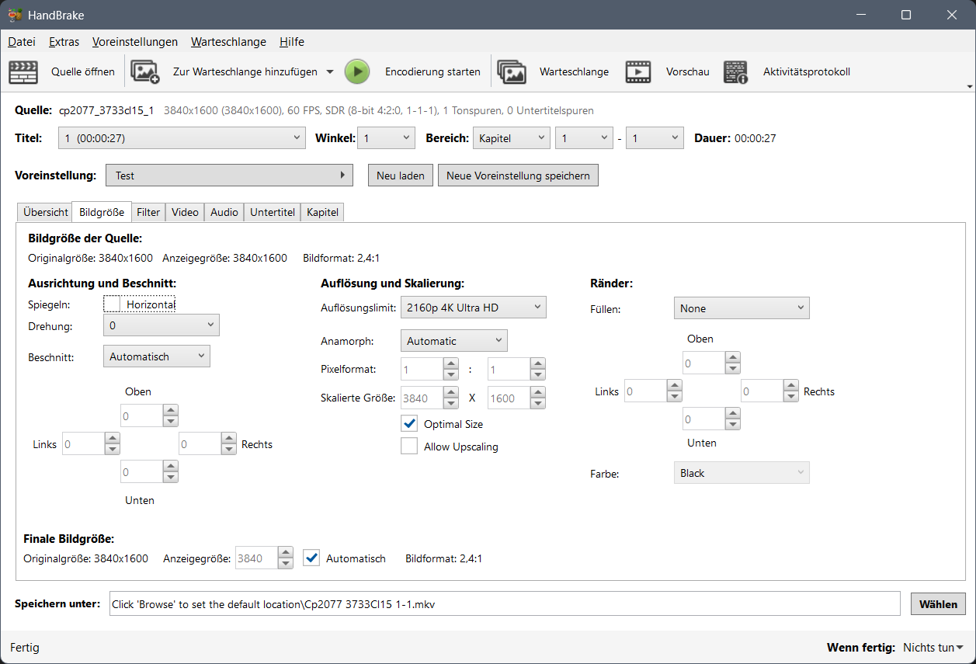Open the Anamorph dropdown
The image size is (976, 664).
pyautogui.click(x=454, y=341)
